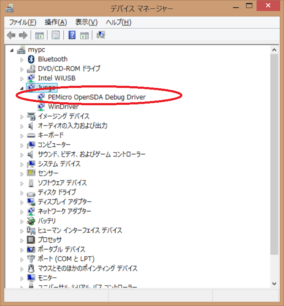Select the センサー label
Image resolution: width=284 pixels, height=306 pixels.
point(48,173)
